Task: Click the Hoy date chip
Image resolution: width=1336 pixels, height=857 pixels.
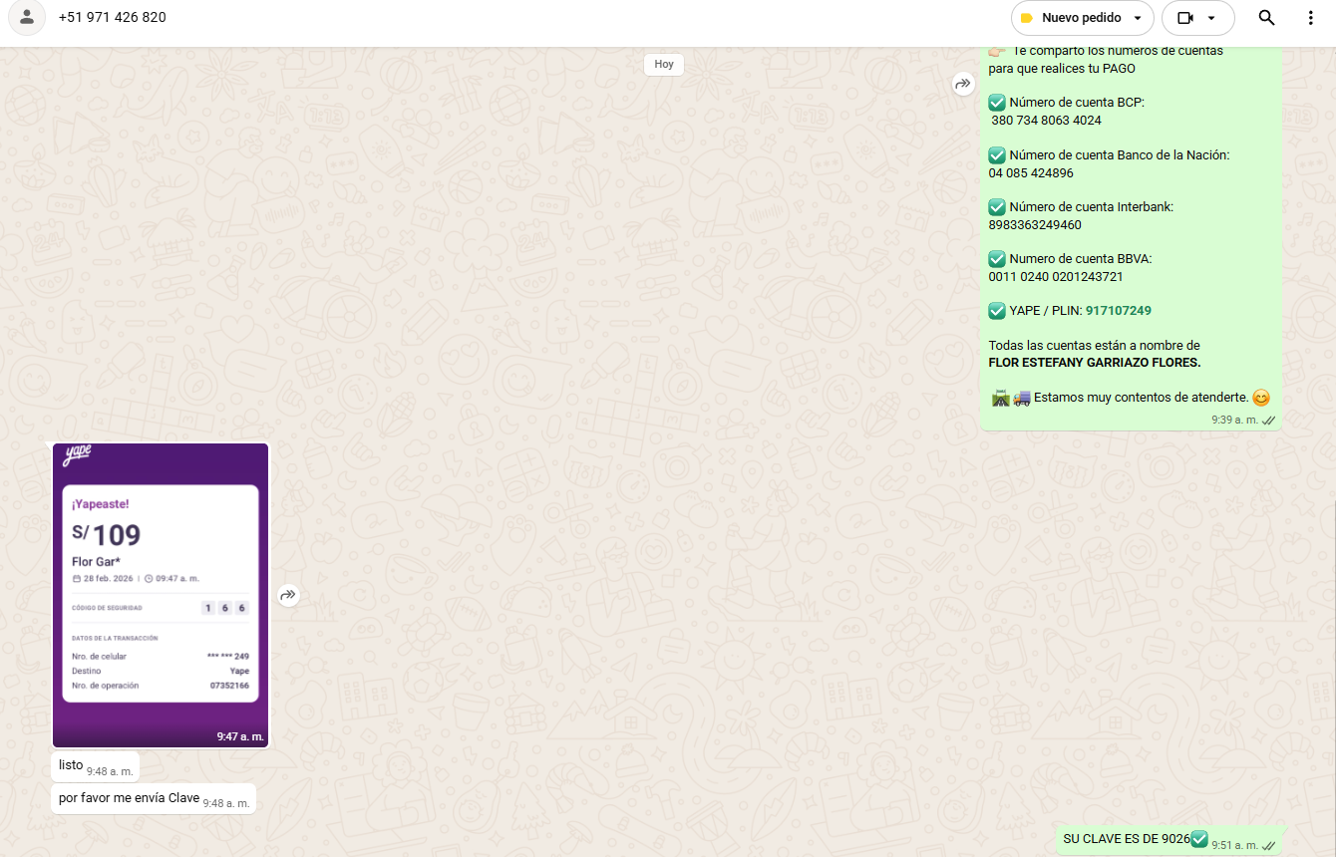Action: 664,64
